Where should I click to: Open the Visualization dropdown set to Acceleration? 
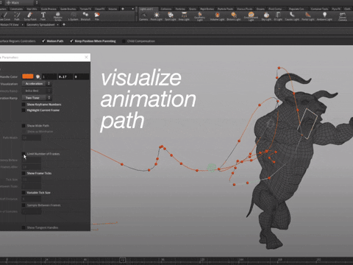(x=37, y=84)
